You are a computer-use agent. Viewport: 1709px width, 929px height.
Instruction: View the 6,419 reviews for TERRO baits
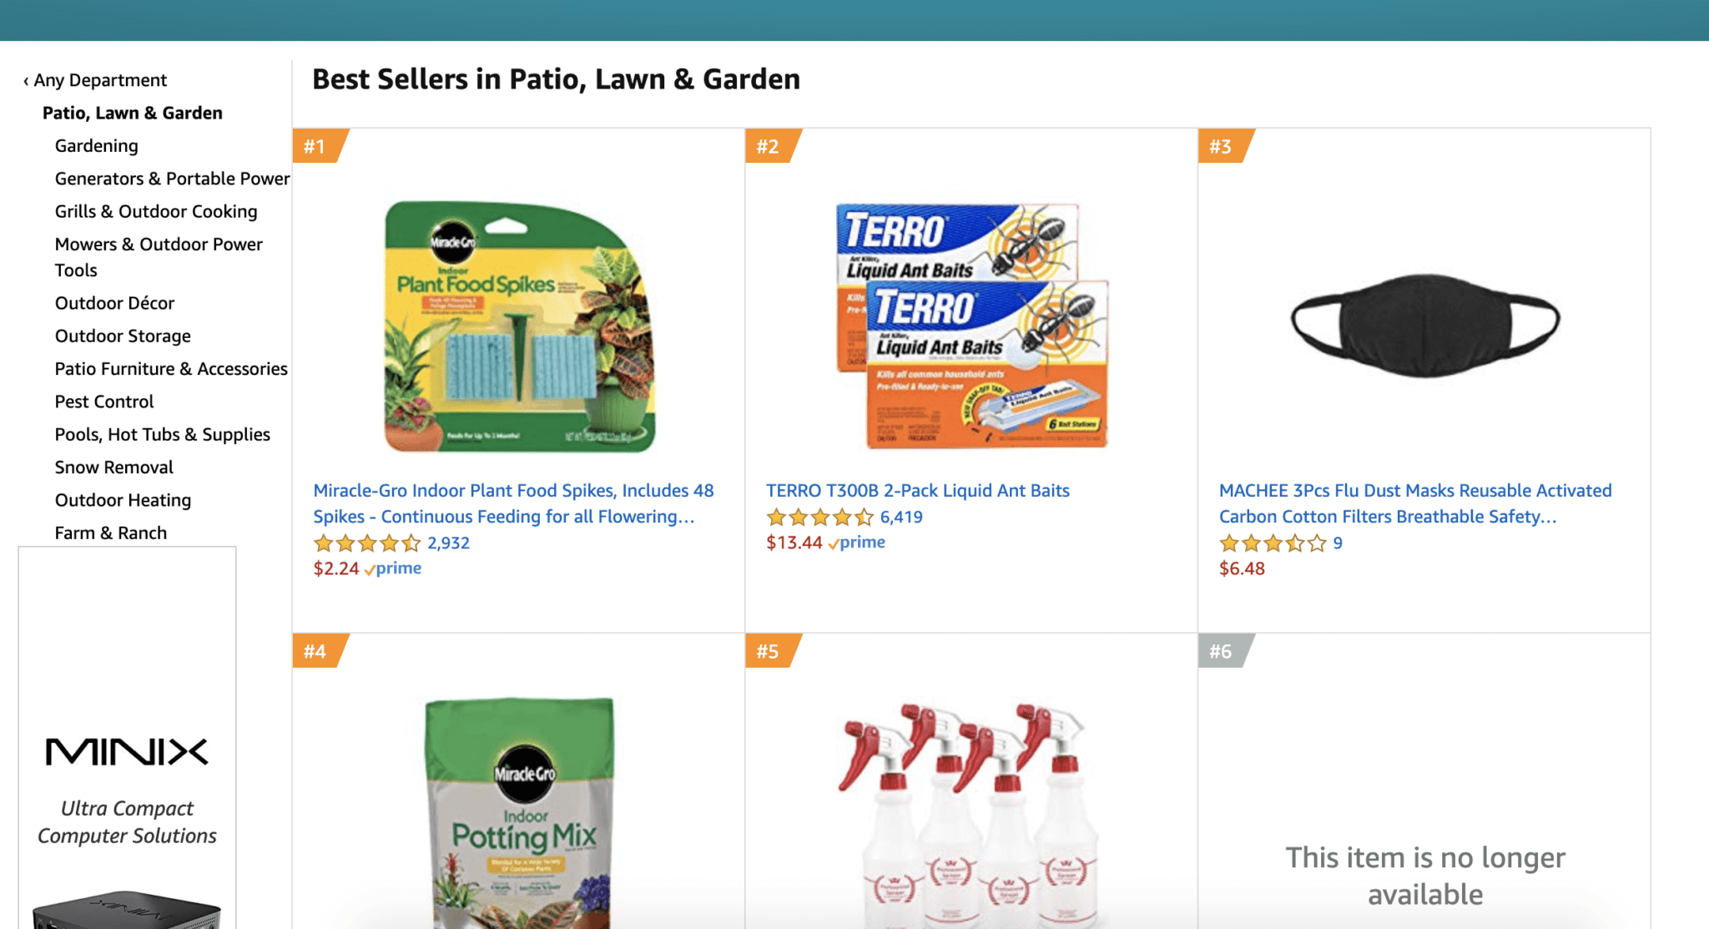point(901,518)
